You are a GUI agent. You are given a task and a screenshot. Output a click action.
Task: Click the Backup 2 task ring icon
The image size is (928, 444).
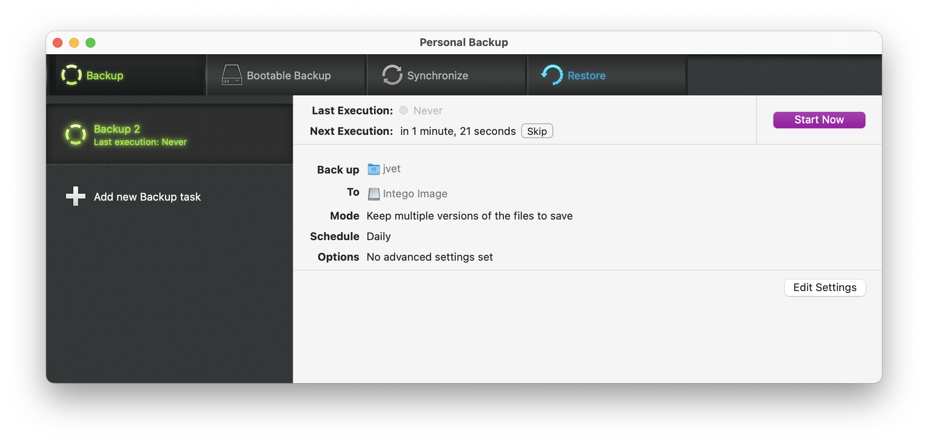click(x=76, y=134)
